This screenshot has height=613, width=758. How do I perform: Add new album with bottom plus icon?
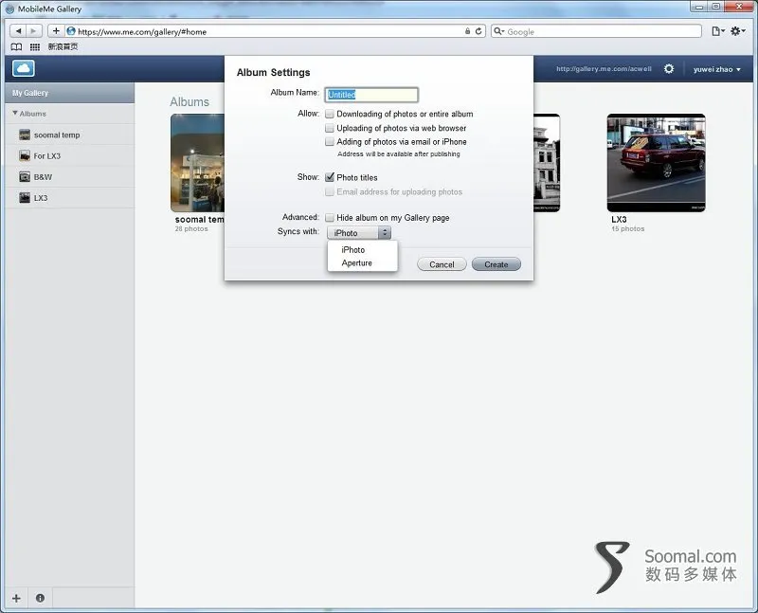[16, 598]
